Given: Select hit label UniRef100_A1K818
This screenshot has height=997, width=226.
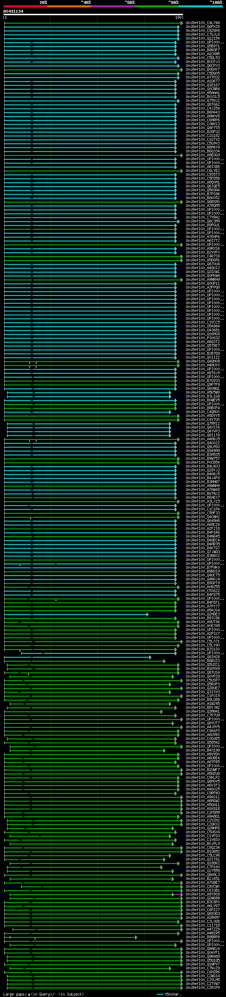Looking at the screenshot, I should [203, 808].
